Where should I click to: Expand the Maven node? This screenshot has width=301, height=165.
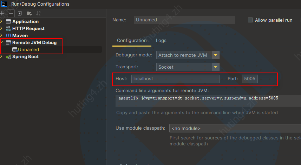coord(1,35)
